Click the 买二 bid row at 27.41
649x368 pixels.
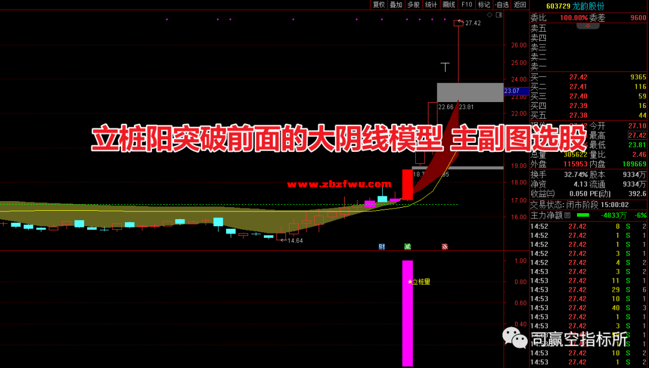click(x=588, y=86)
